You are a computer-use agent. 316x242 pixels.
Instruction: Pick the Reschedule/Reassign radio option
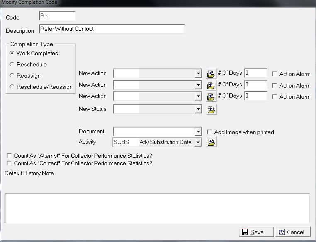[x=12, y=87]
